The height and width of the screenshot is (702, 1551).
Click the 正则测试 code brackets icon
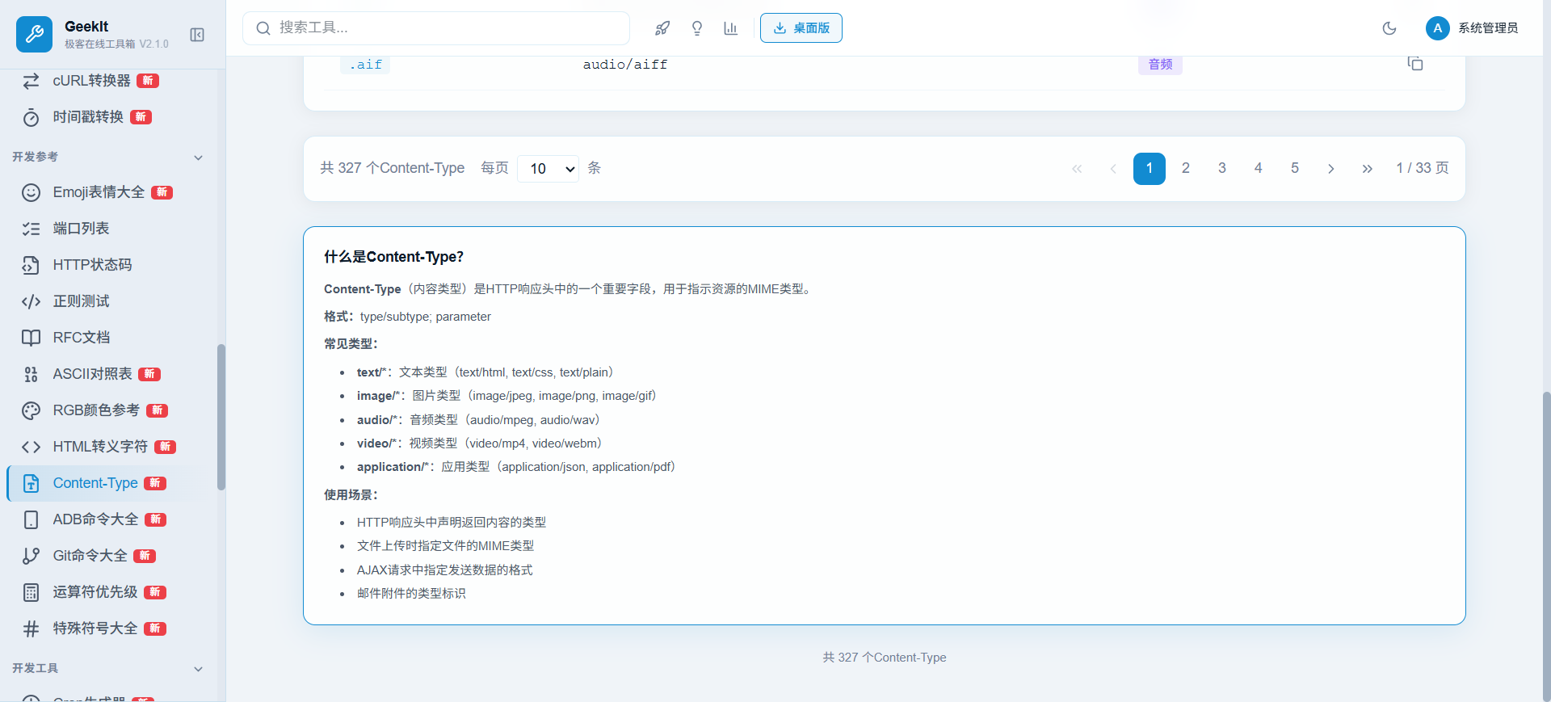(31, 301)
